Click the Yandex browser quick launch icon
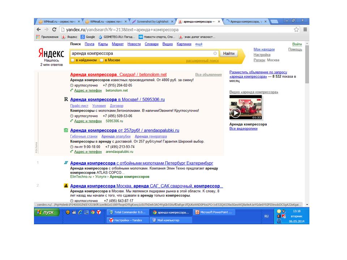Viewport: 347px width, 260px height. point(99,212)
